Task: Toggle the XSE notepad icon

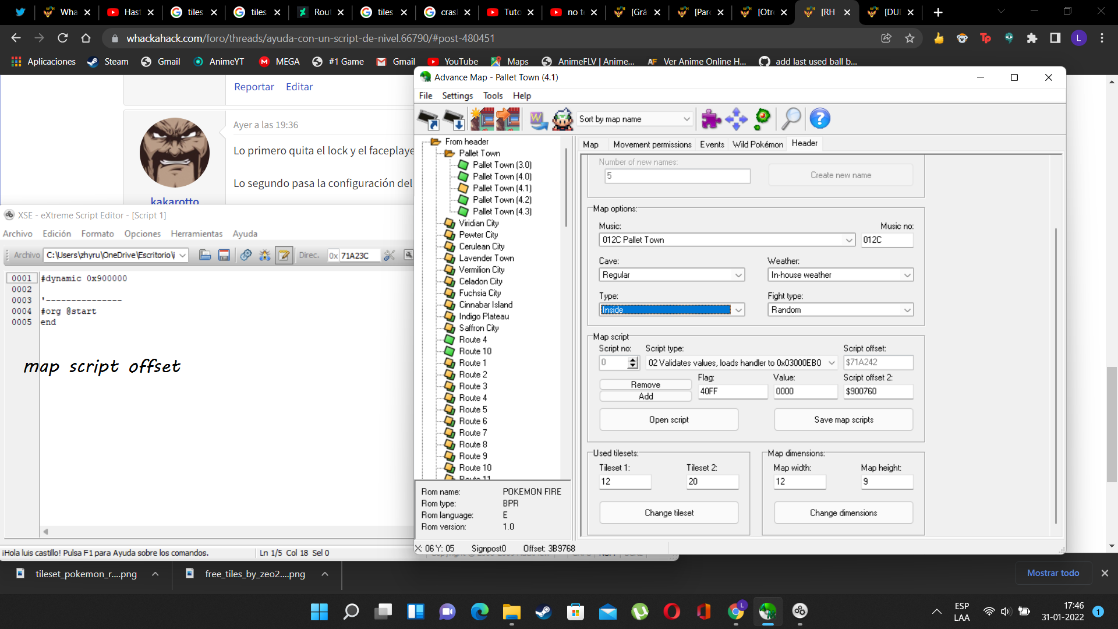Action: 284,255
